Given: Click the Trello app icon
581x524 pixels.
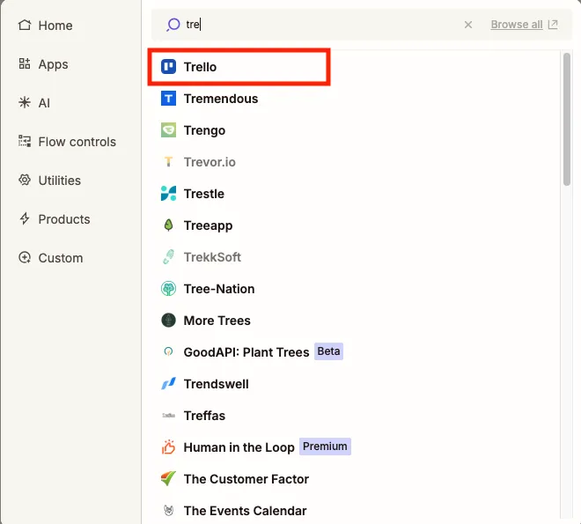Looking at the screenshot, I should [168, 67].
